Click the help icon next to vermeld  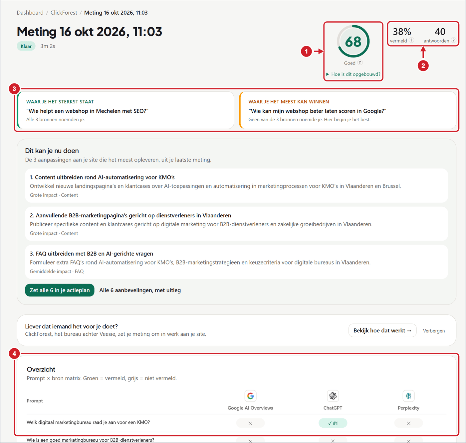(411, 40)
